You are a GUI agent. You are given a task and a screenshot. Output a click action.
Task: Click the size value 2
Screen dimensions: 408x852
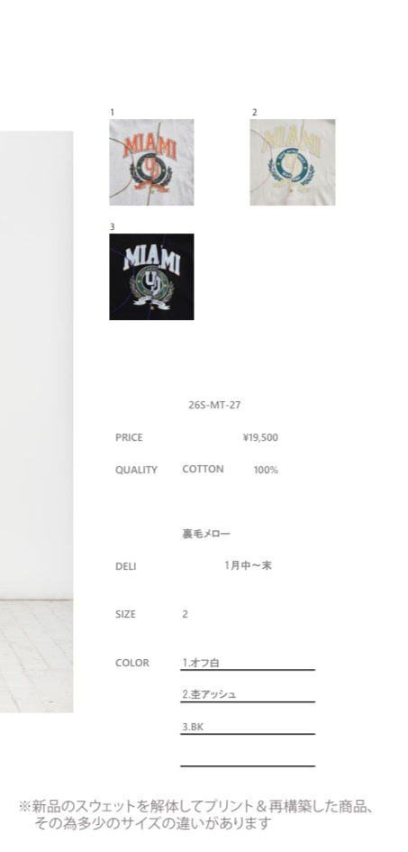point(185,614)
